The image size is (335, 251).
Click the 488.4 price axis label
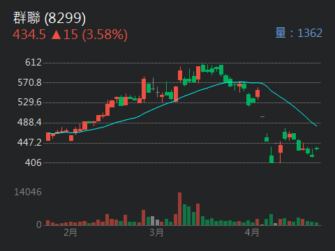point(29,122)
